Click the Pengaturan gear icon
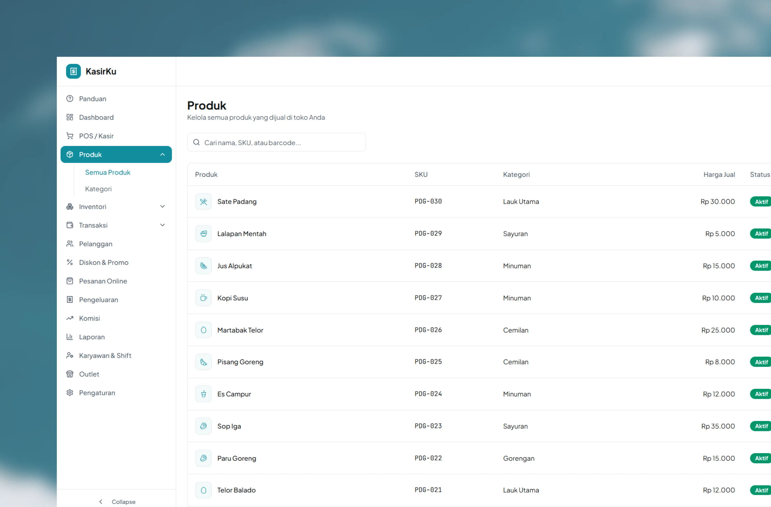This screenshot has width=771, height=507. (70, 393)
